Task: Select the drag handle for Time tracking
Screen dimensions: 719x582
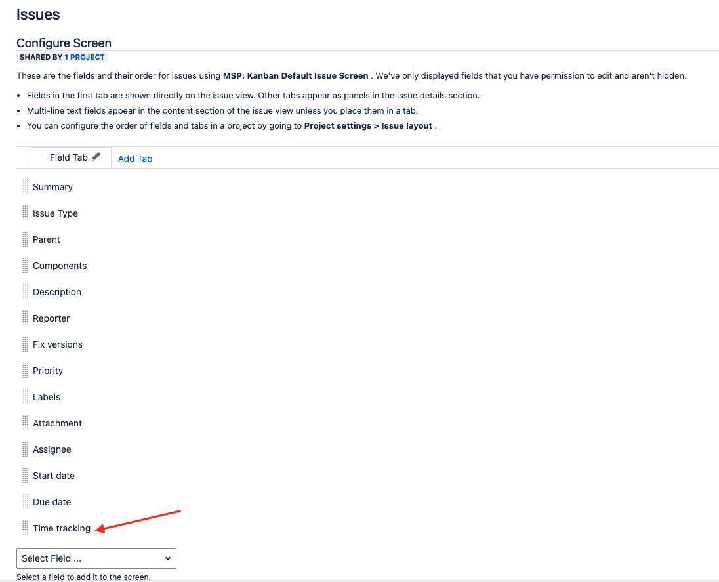Action: click(x=25, y=528)
